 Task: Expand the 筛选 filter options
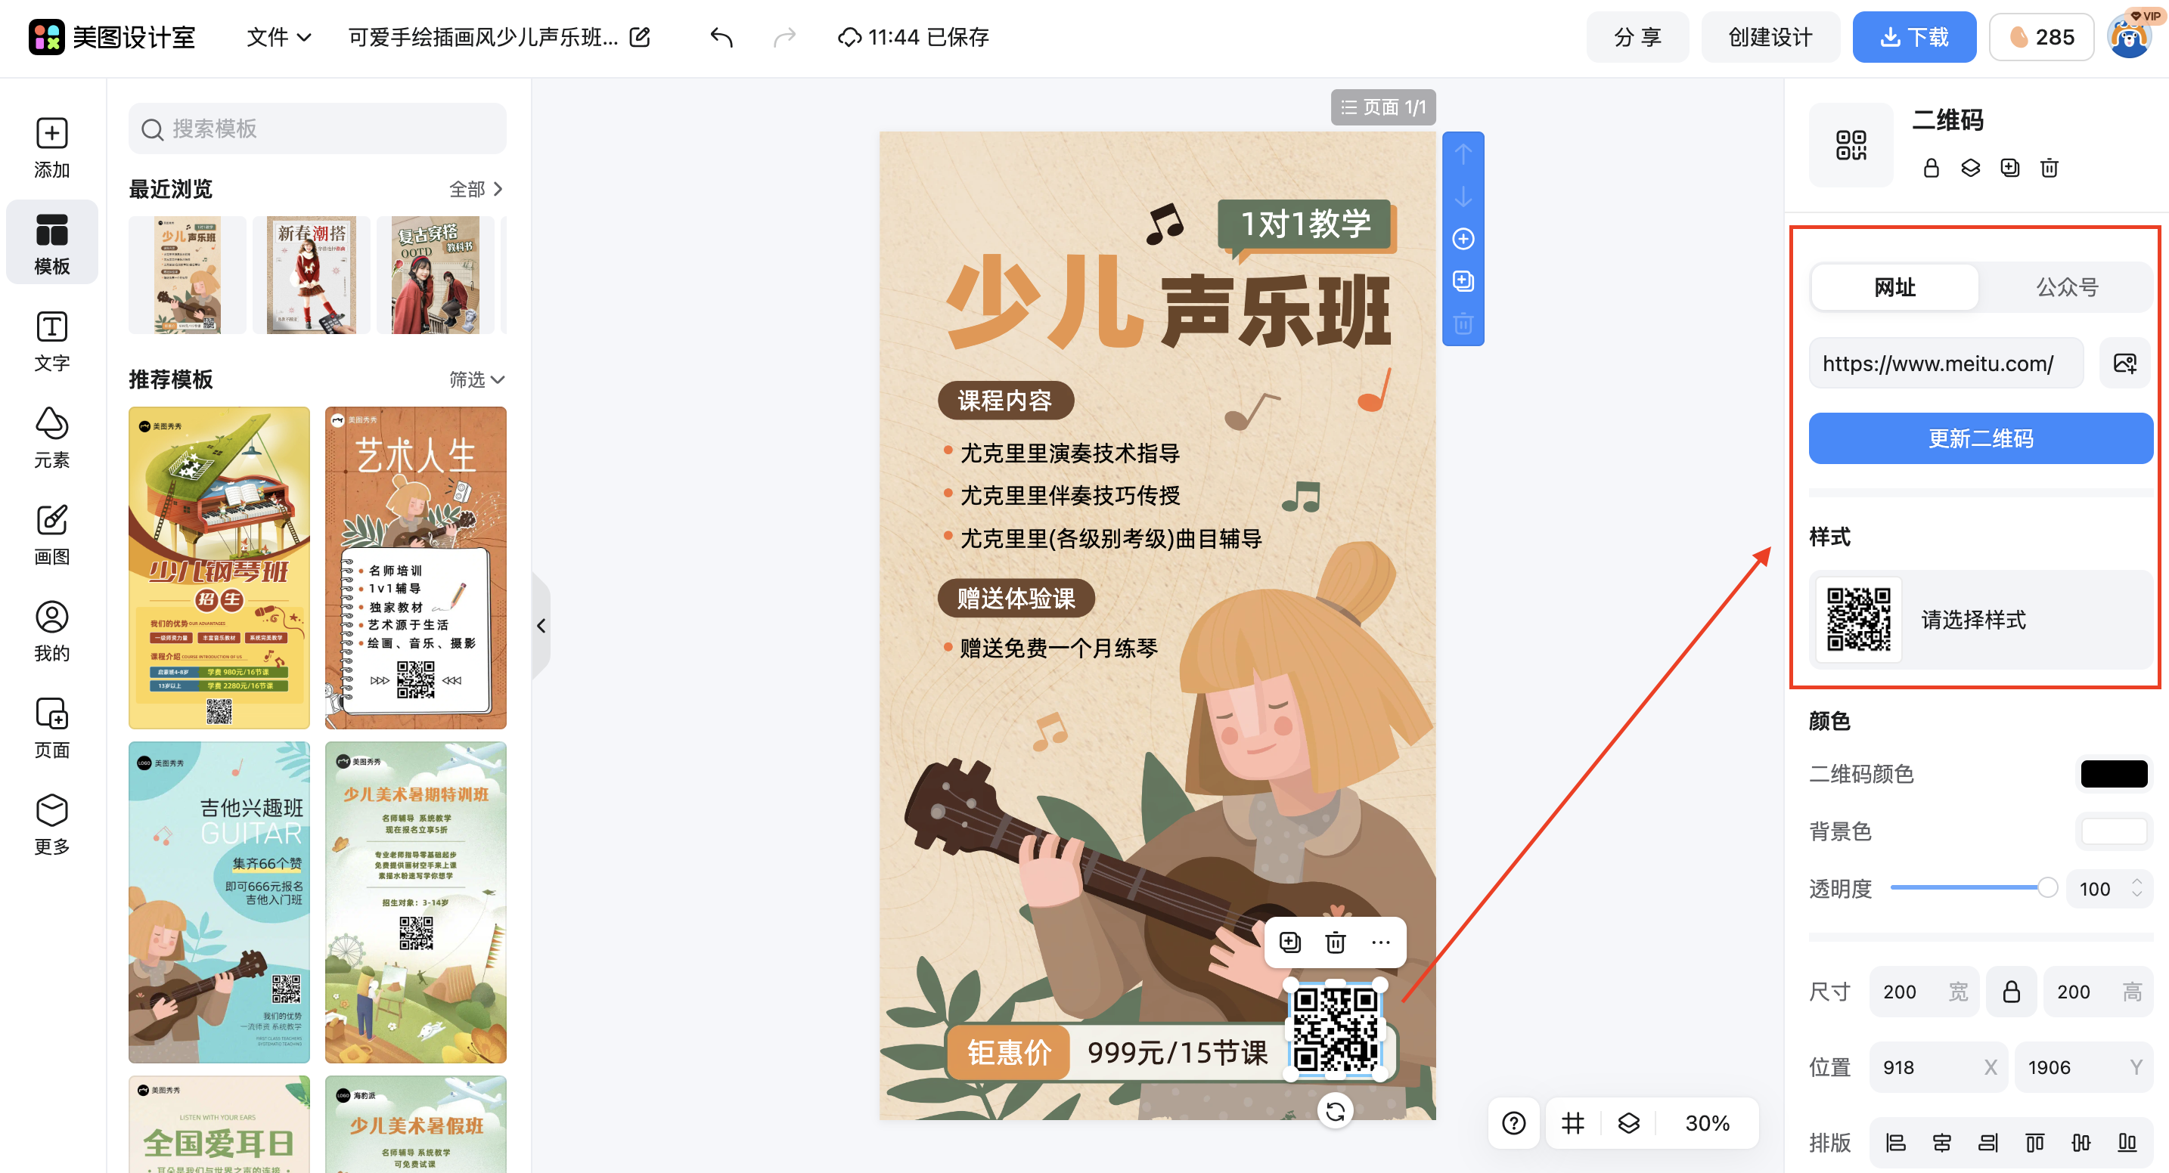point(476,379)
